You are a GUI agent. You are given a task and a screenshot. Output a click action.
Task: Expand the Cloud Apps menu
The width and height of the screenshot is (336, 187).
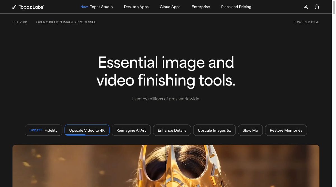[170, 7]
